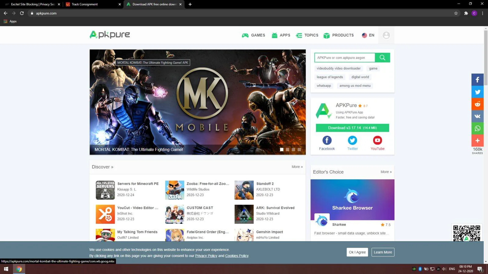Click the Chrome taskbar icon

[19, 269]
